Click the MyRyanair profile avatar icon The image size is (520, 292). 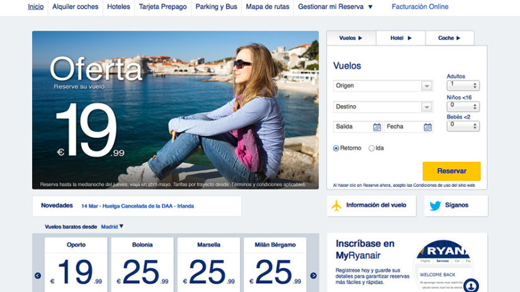click(470, 284)
